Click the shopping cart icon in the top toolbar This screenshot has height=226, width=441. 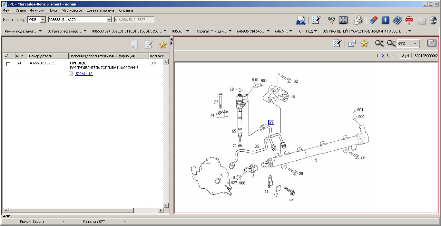click(x=331, y=20)
